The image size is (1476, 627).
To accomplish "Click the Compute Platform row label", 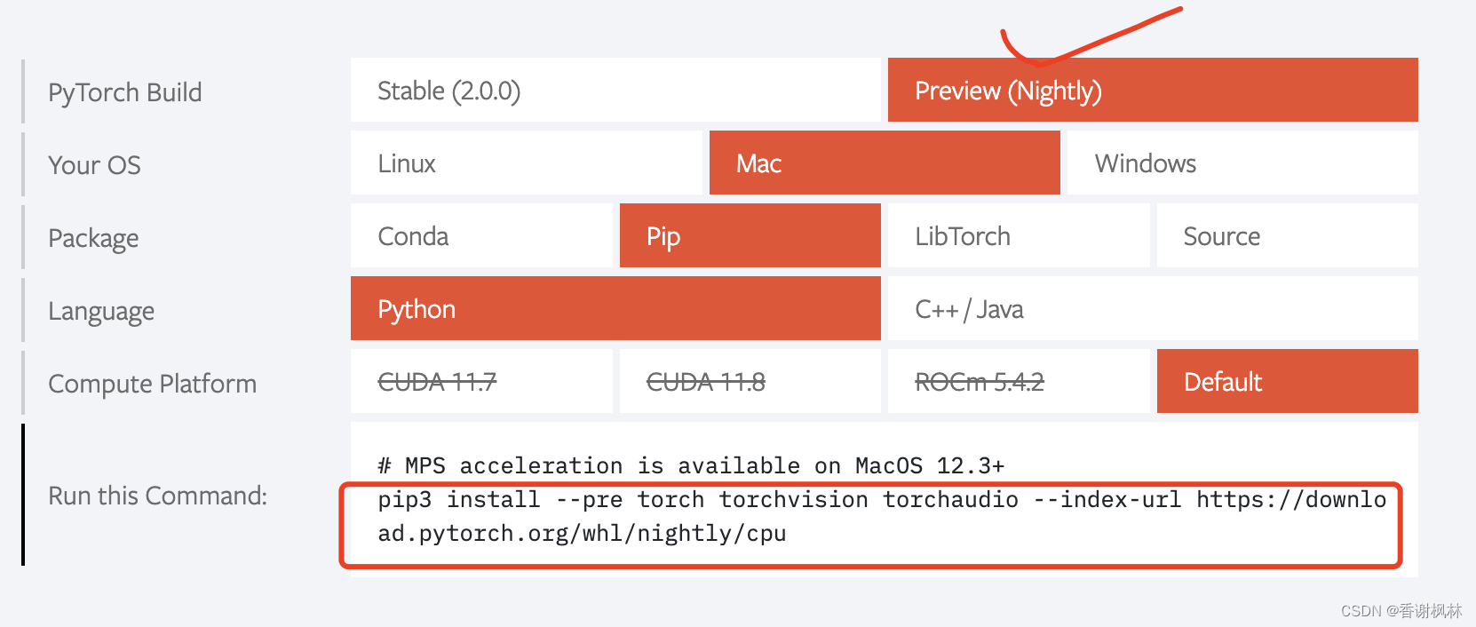I will [152, 384].
